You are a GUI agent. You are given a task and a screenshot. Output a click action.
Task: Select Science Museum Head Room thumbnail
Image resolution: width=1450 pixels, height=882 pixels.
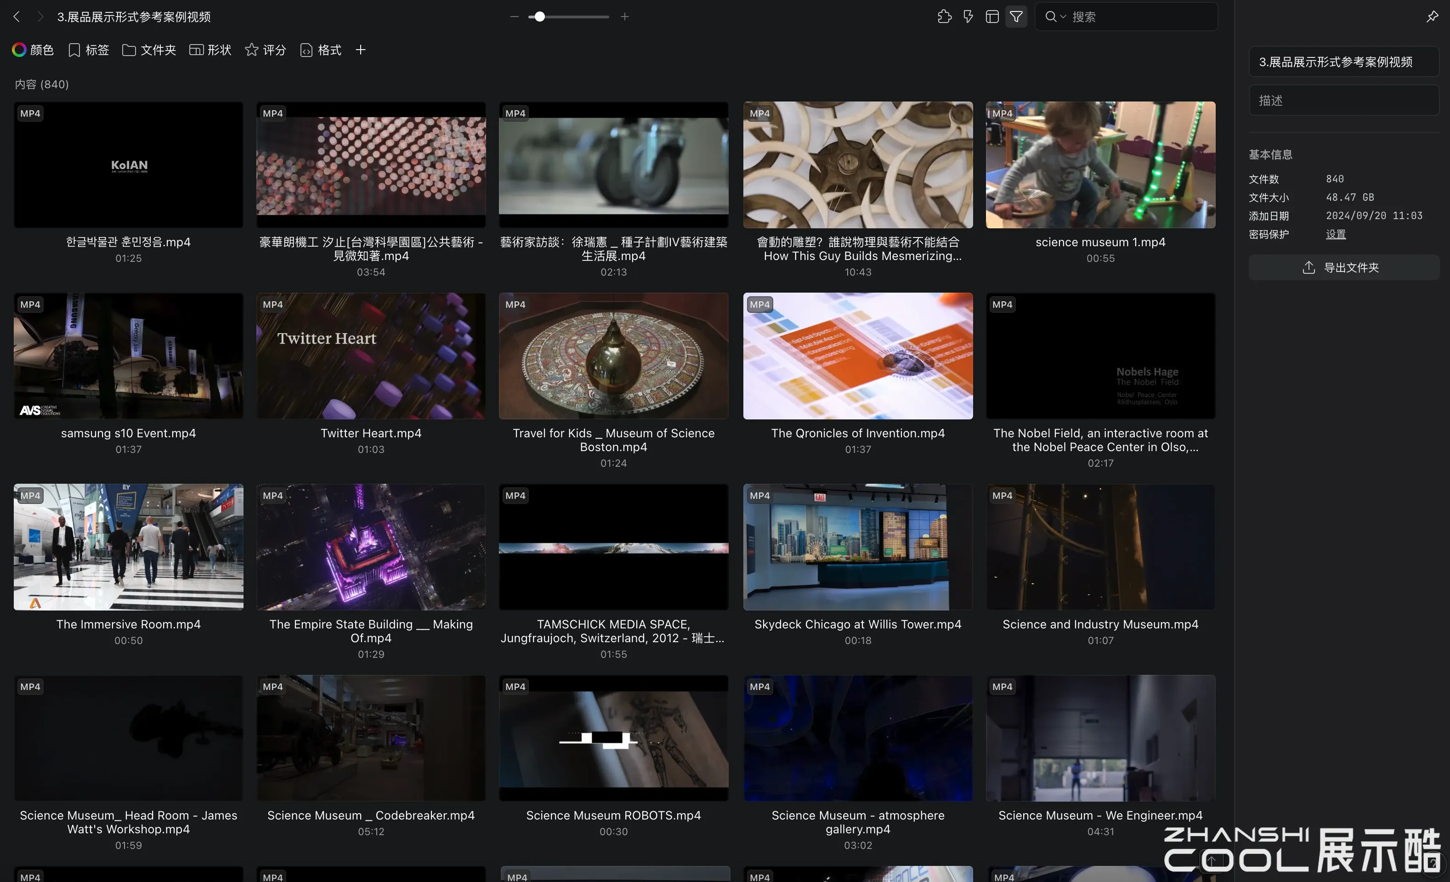coord(128,738)
